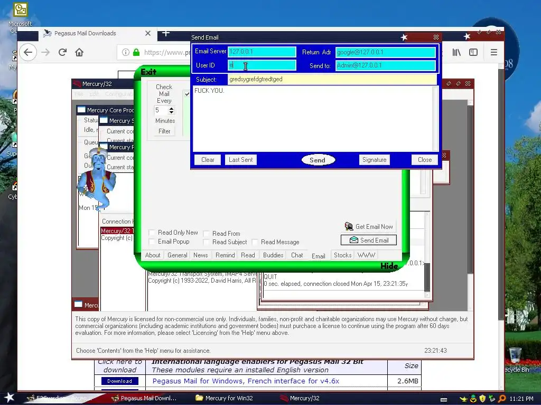541x405 pixels.
Task: Click the Send Email envelope icon
Action: [353, 240]
